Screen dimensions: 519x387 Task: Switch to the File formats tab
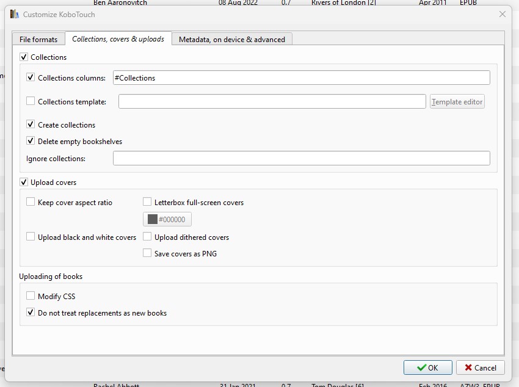point(38,39)
